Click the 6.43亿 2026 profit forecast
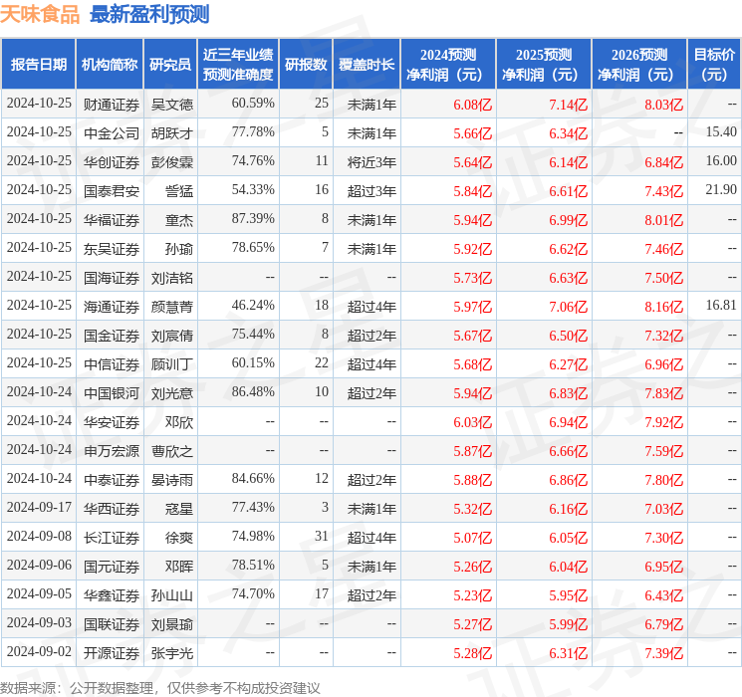 tap(664, 595)
